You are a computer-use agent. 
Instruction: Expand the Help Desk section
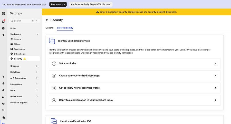coord(37,72)
